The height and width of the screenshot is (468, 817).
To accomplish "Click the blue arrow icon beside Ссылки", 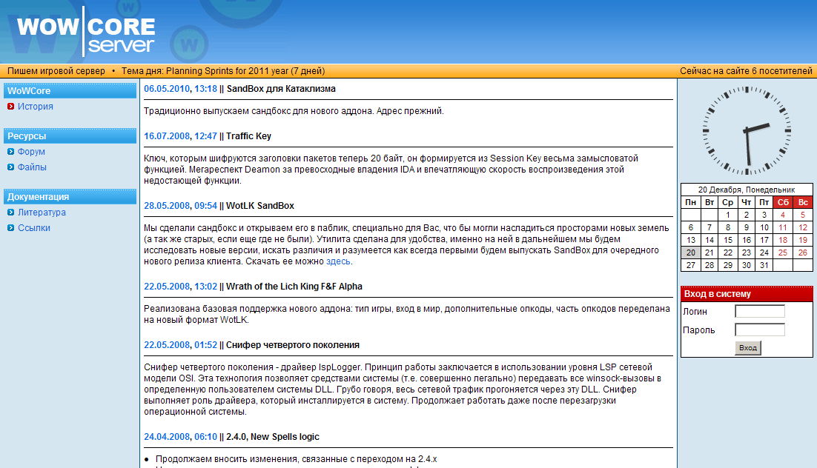I will [10, 228].
